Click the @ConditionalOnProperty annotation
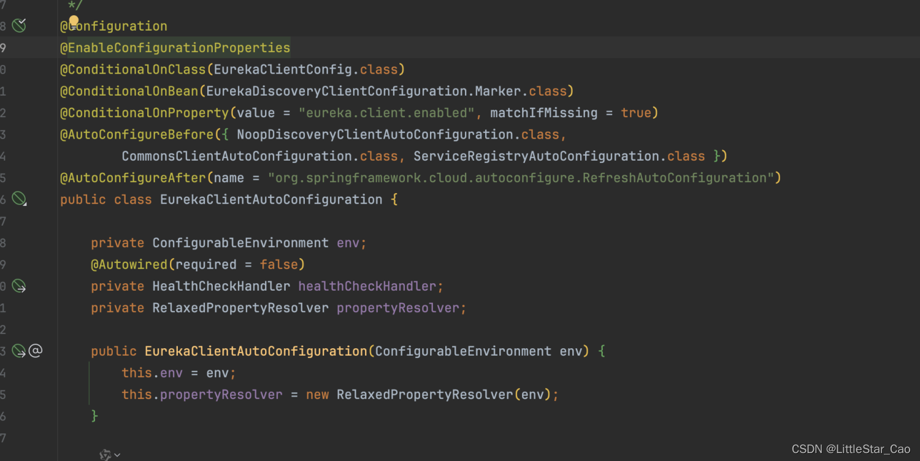Screen dimensions: 920x461 (144, 113)
